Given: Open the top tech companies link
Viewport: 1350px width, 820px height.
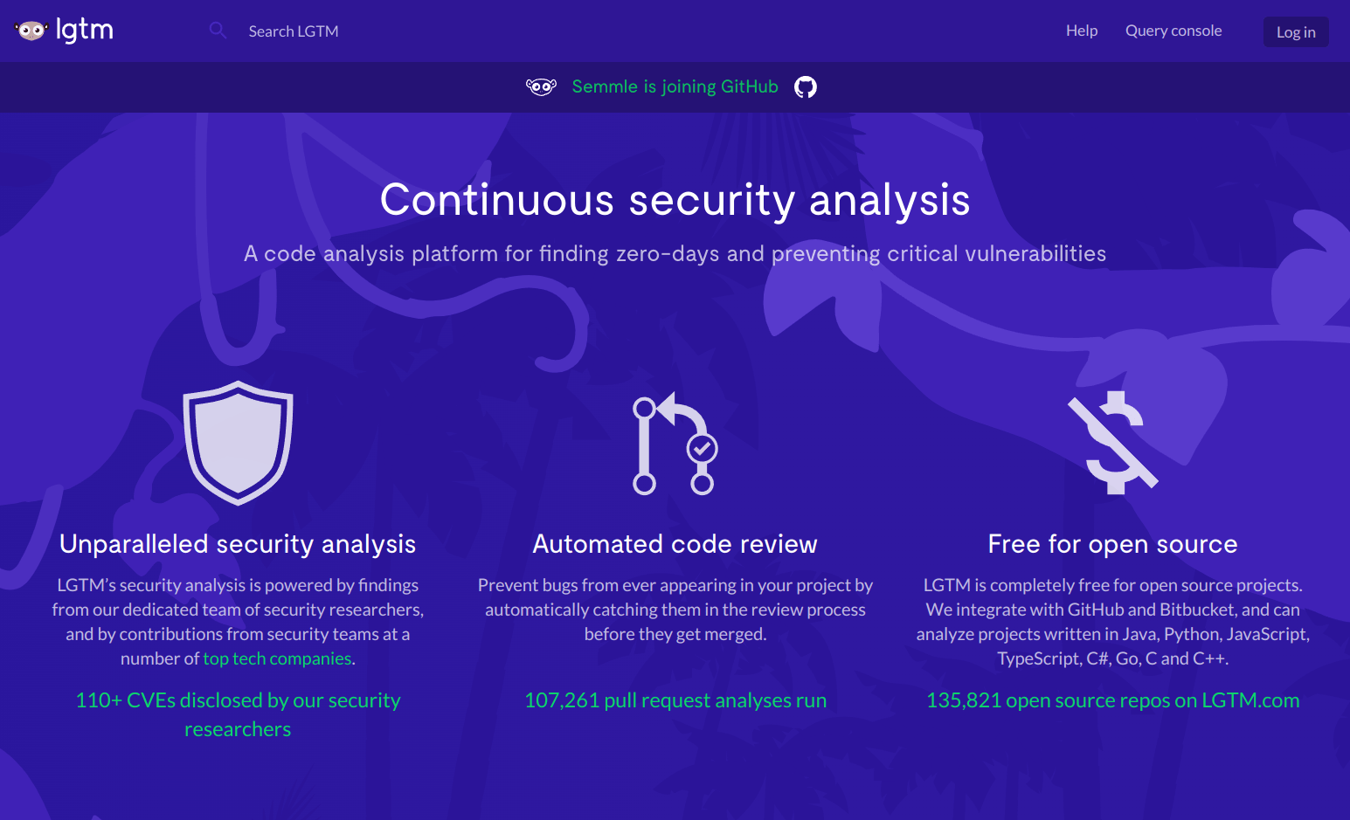Looking at the screenshot, I should click(x=276, y=658).
